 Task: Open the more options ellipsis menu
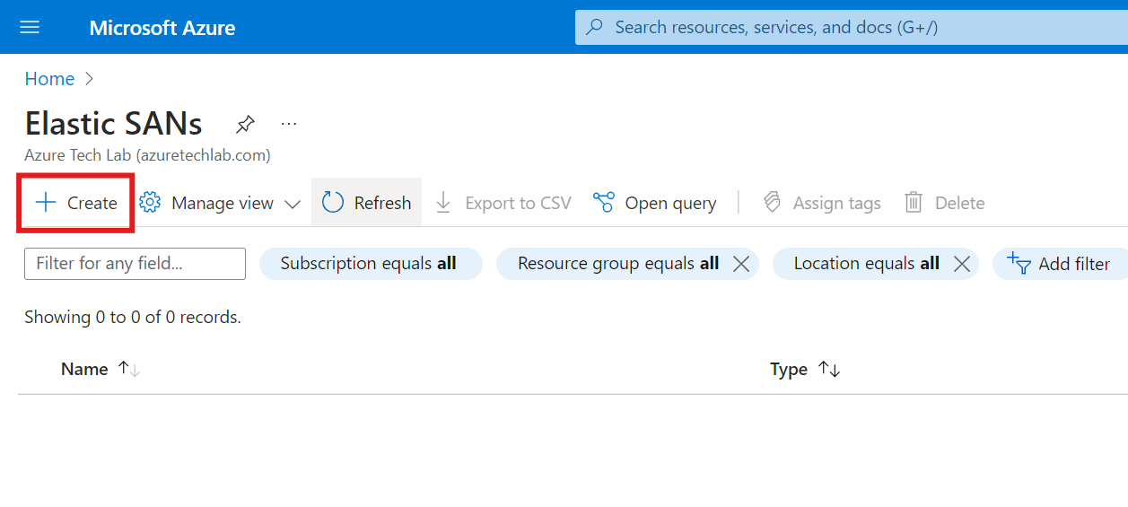(288, 123)
